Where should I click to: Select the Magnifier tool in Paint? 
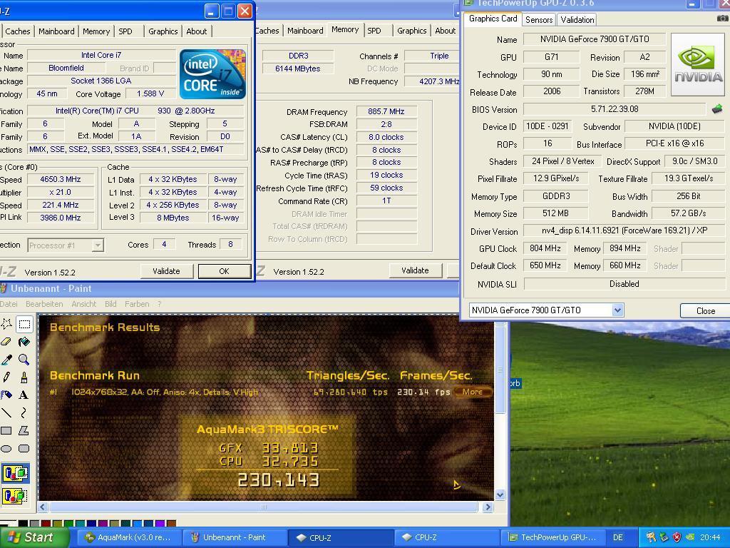24,360
